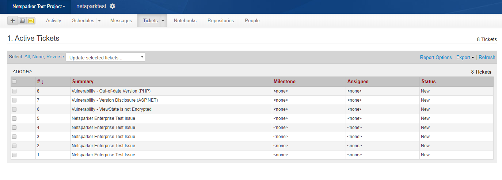Open settings gear next to netsparktest
This screenshot has height=180, width=502.
[x=113, y=6]
